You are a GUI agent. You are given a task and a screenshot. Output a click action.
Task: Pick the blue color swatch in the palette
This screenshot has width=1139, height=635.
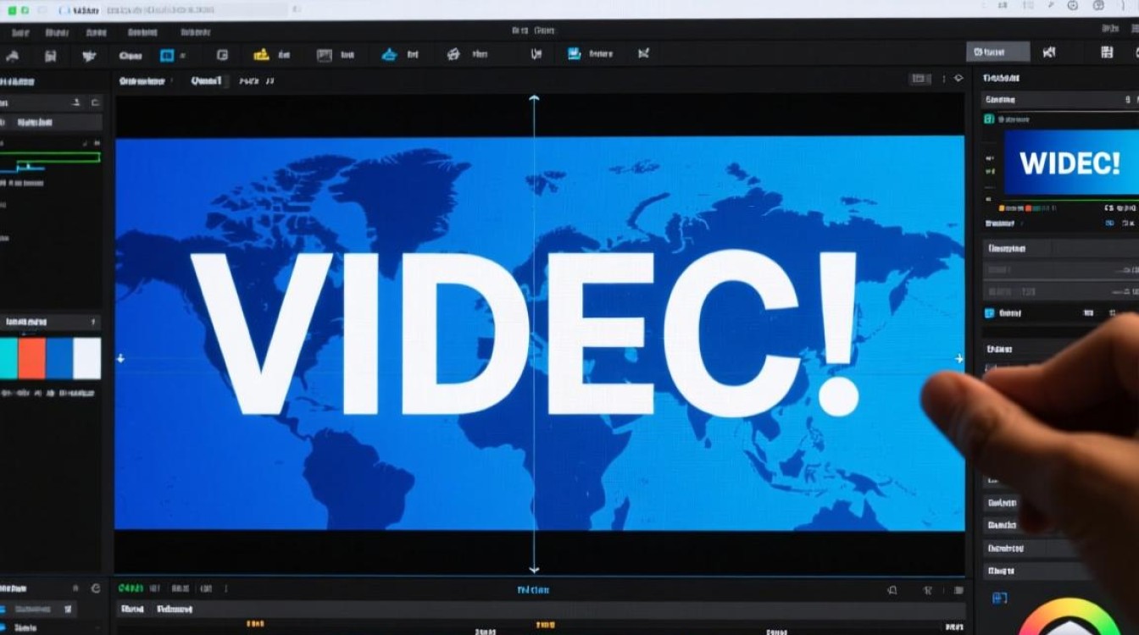[59, 358]
